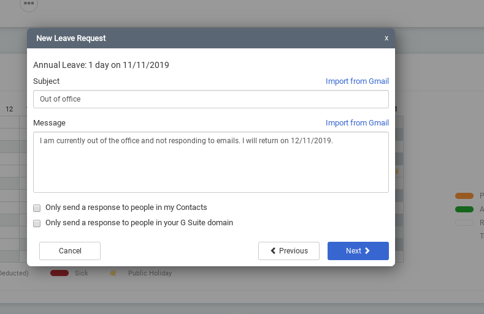Click the orange legend swatch

pos(464,196)
